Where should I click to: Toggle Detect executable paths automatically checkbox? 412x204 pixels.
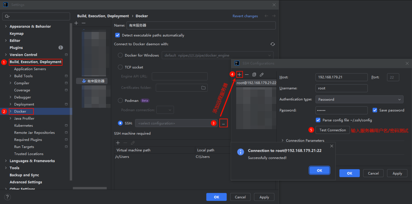(118, 35)
